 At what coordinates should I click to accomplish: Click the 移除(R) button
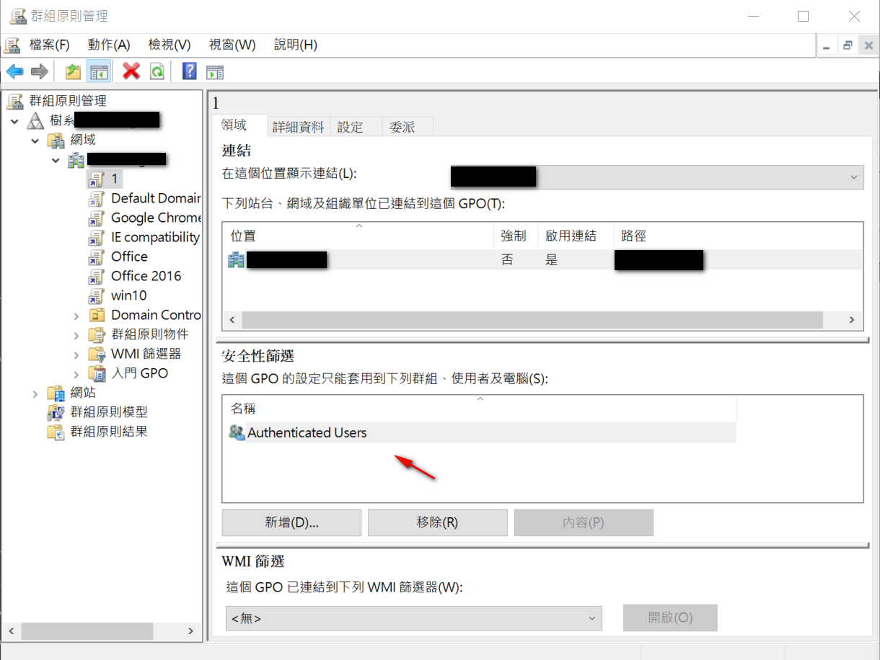pos(437,523)
